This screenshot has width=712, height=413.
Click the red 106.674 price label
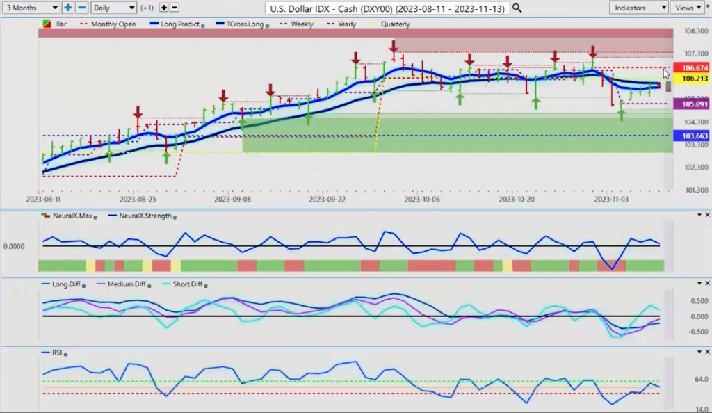coord(690,68)
